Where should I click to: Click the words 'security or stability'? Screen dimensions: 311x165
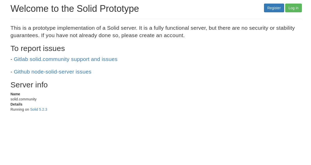click(266, 28)
